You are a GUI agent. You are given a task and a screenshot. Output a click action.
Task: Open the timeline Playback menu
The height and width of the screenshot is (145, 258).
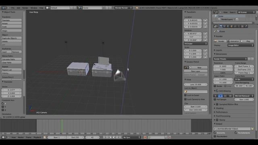click(37, 137)
